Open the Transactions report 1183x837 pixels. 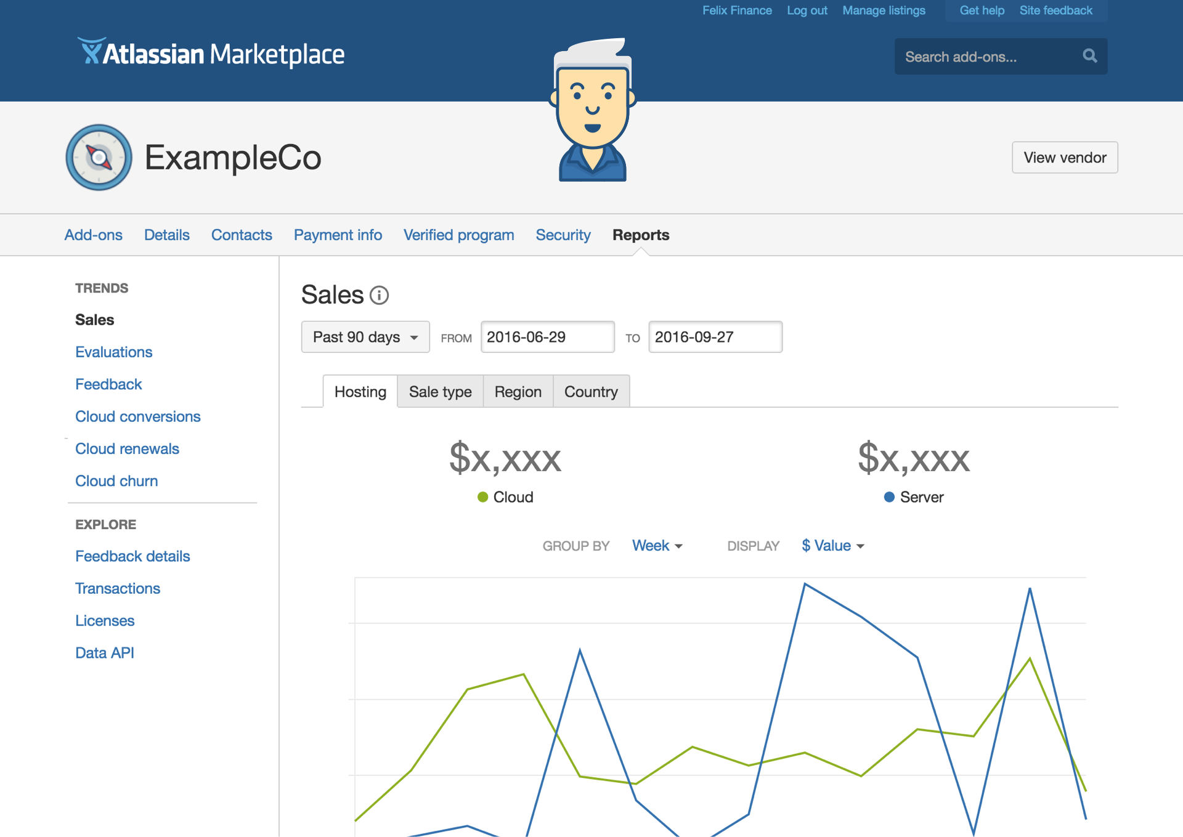117,588
